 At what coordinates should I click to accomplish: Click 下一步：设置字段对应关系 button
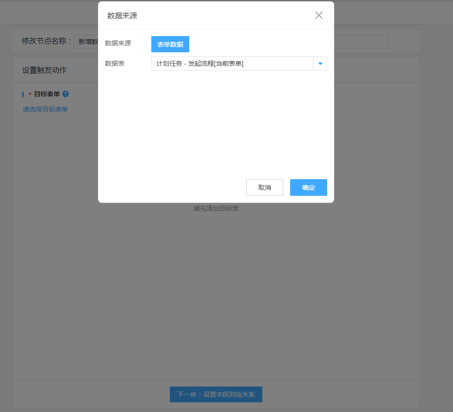click(216, 394)
